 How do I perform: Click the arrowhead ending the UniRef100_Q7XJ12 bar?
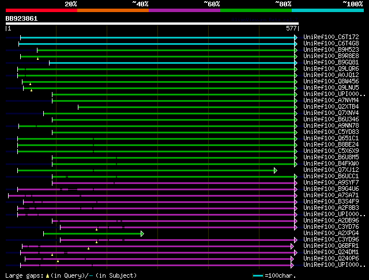click(x=276, y=170)
